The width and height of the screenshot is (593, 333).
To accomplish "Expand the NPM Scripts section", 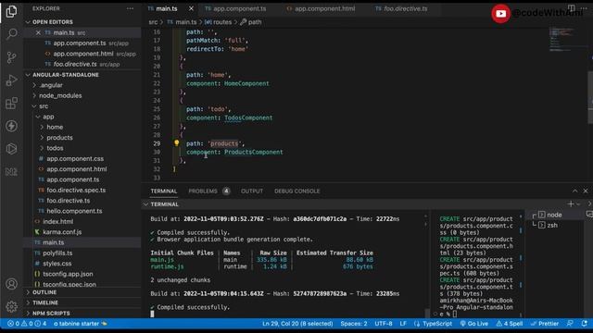I will (x=51, y=314).
